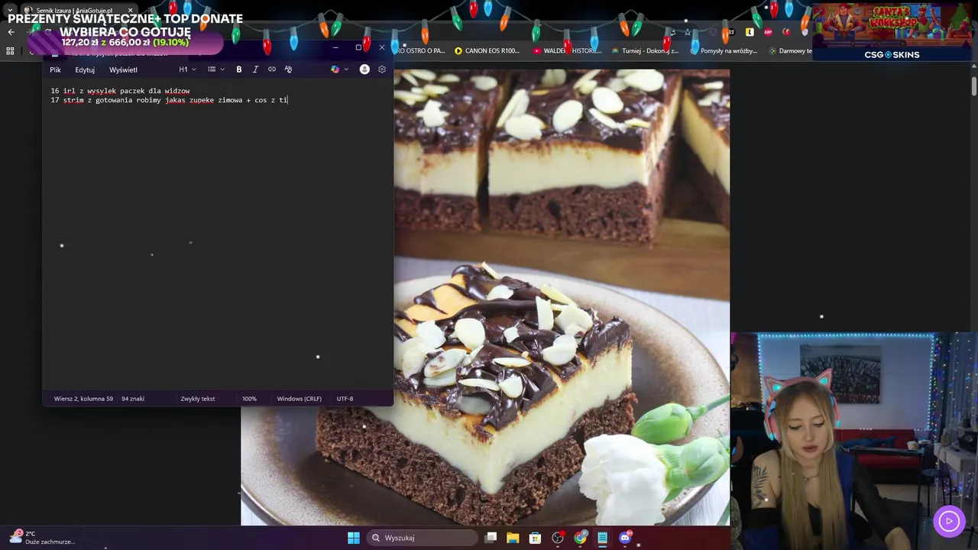This screenshot has height=550, width=978.
Task: Switch to Notepad on the taskbar
Action: click(x=603, y=538)
